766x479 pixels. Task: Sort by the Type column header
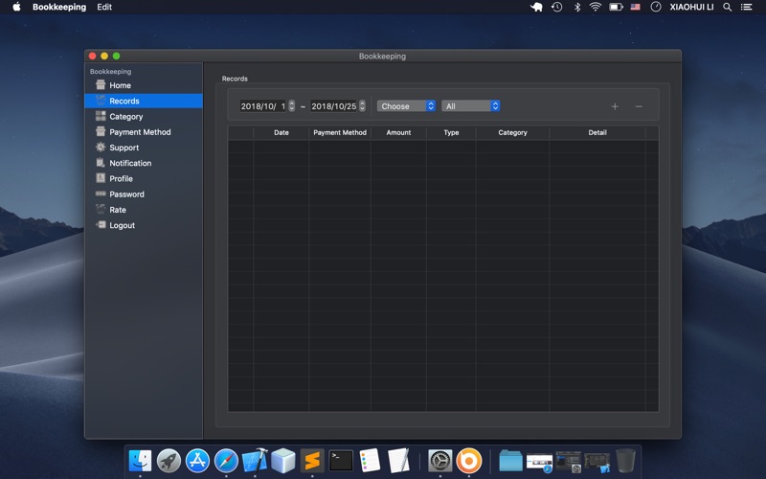click(451, 132)
